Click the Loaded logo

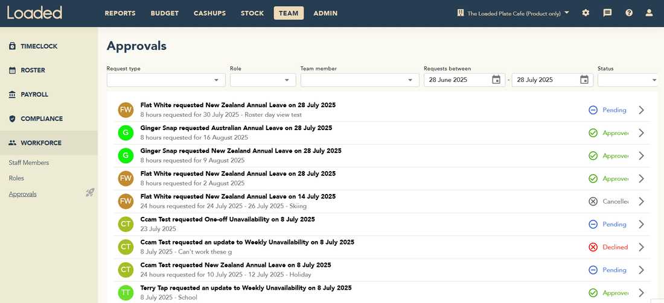(34, 13)
